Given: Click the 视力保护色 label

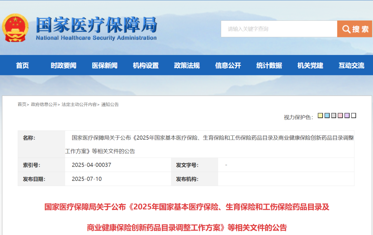Looking at the screenshot, I should click(x=298, y=117).
